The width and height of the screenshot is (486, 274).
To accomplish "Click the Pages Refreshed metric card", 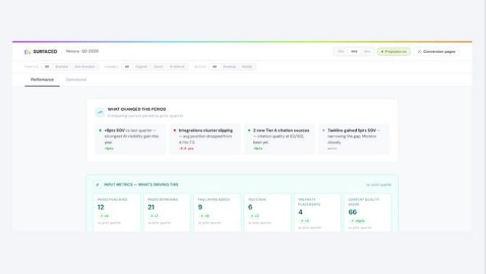I will (x=167, y=212).
